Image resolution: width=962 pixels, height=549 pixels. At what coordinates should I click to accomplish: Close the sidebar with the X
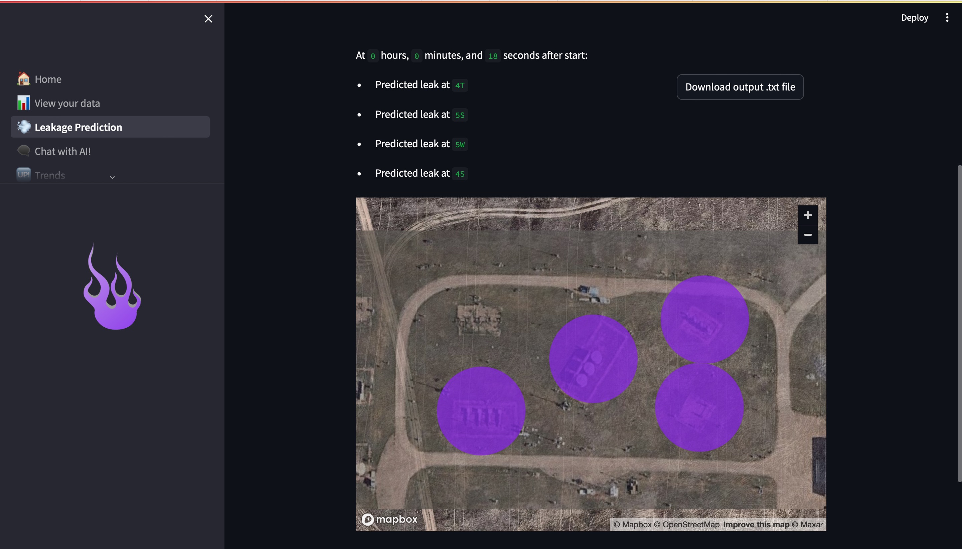click(x=208, y=18)
